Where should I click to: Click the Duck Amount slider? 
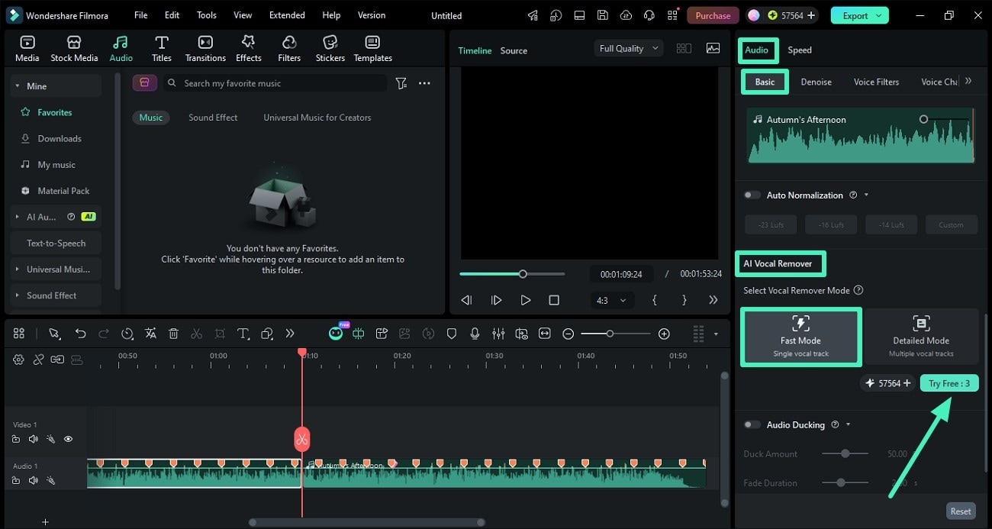click(x=845, y=453)
